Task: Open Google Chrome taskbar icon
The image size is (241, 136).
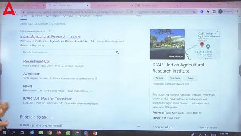Action: (x=50, y=133)
